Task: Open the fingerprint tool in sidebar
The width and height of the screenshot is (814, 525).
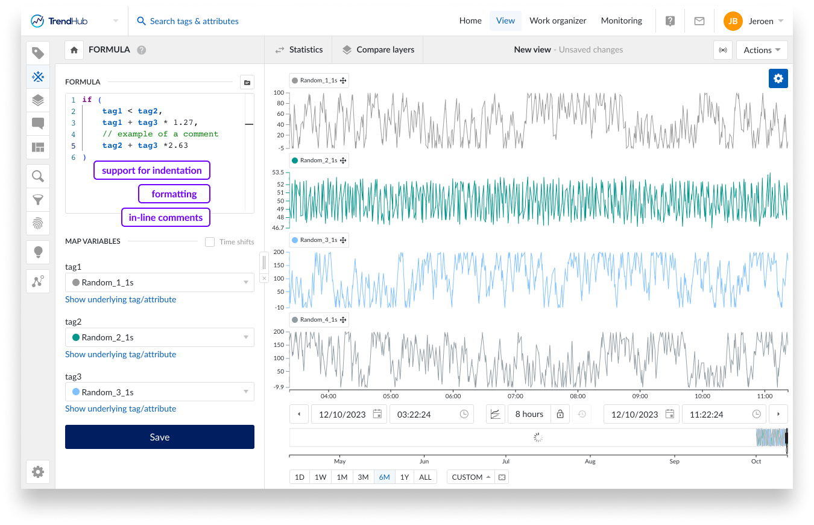Action: pyautogui.click(x=38, y=223)
